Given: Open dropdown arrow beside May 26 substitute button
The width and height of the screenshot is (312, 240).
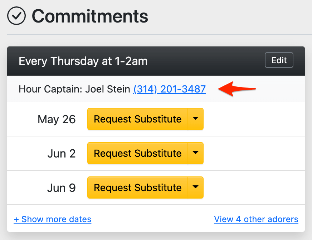Looking at the screenshot, I should point(195,119).
